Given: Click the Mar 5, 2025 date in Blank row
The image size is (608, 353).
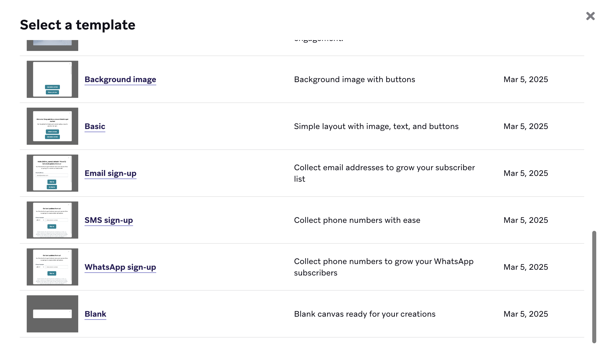Looking at the screenshot, I should point(525,314).
